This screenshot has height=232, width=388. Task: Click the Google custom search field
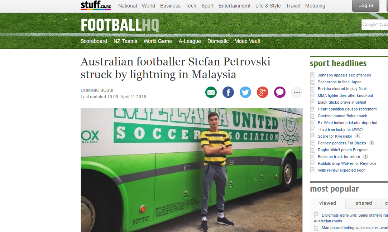pyautogui.click(x=375, y=25)
